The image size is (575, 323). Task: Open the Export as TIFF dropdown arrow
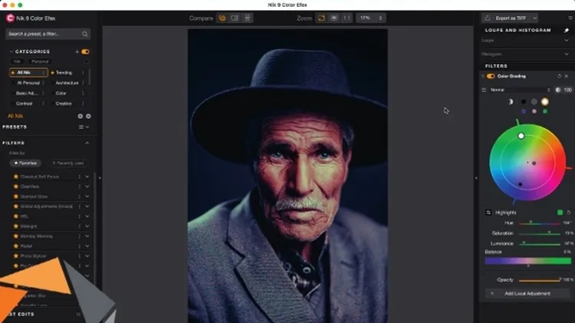(x=534, y=18)
